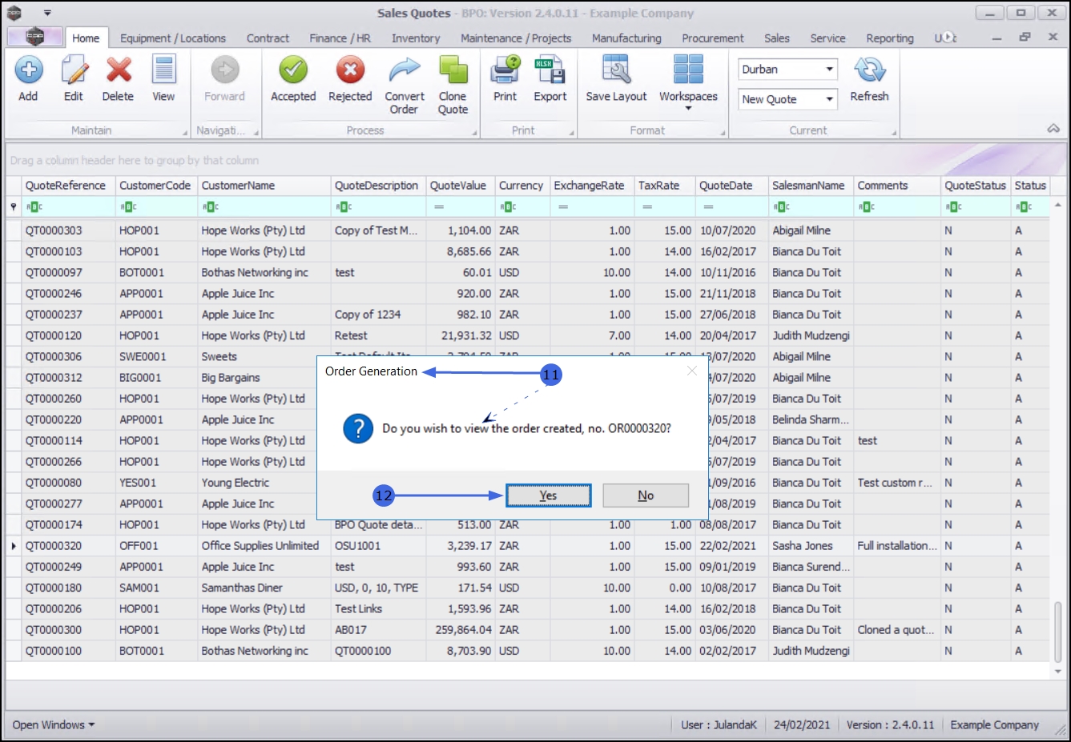Image resolution: width=1071 pixels, height=742 pixels.
Task: Click the red Delete icon
Action: [118, 71]
